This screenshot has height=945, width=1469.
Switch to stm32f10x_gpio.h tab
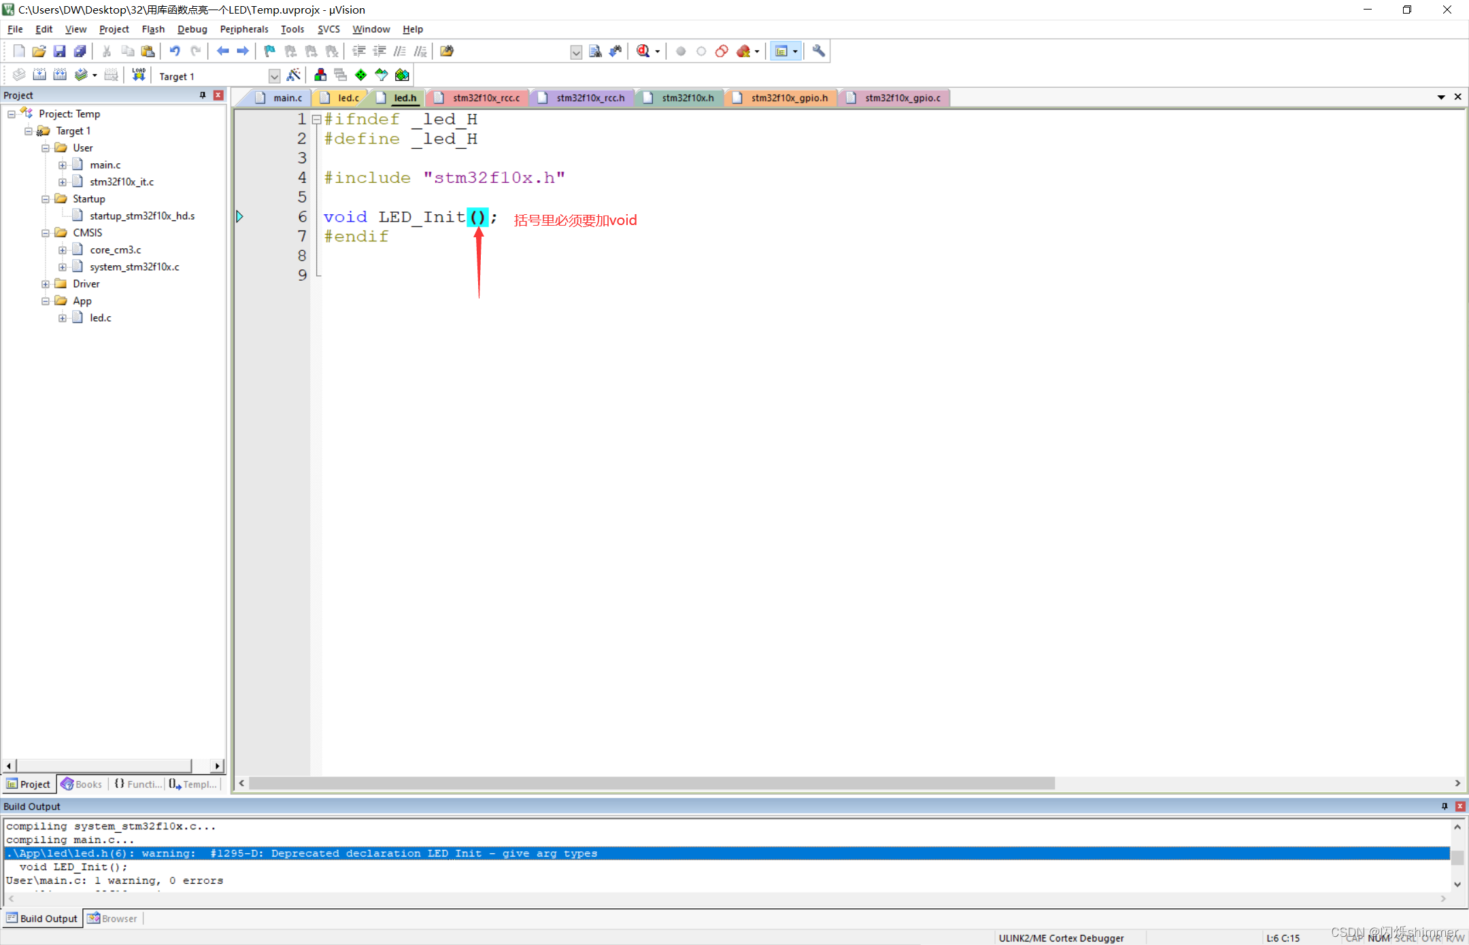click(x=789, y=98)
